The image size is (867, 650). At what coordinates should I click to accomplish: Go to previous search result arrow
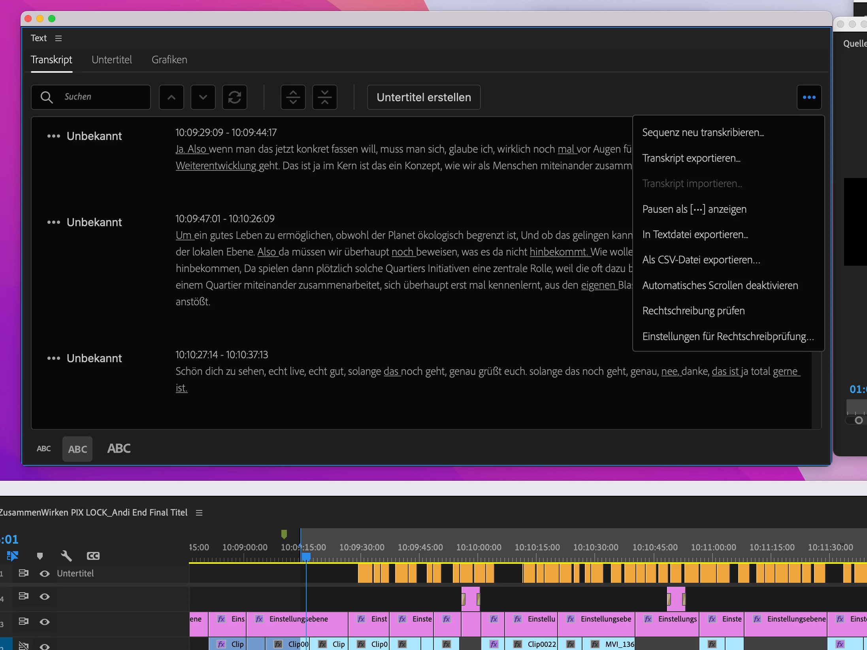[x=171, y=97]
